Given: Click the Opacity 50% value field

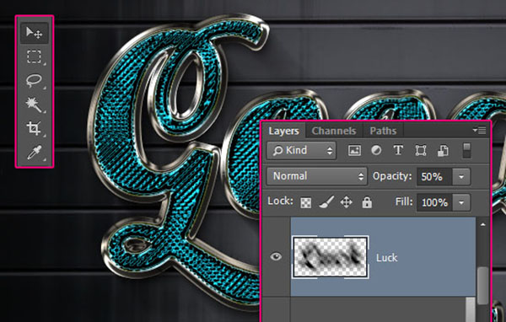Looking at the screenshot, I should pyautogui.click(x=434, y=176).
